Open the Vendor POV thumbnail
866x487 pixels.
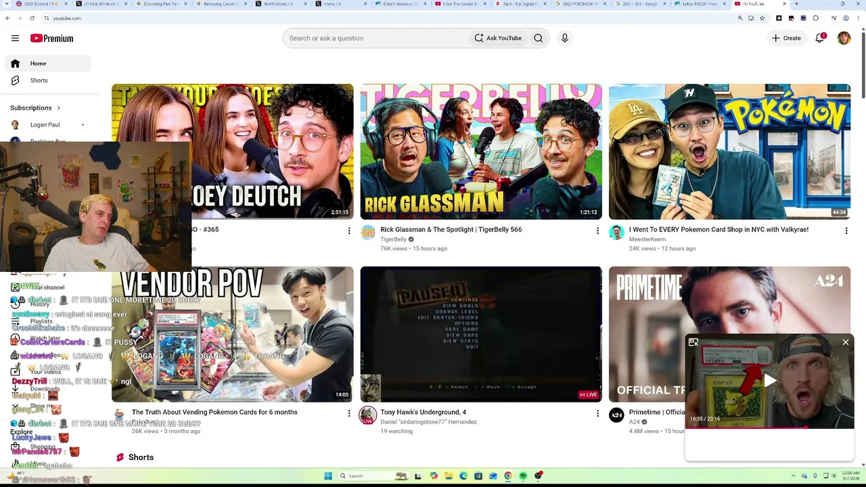point(232,334)
